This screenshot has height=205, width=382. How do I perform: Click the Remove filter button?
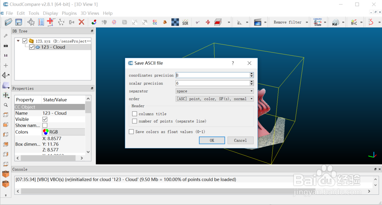click(288, 22)
